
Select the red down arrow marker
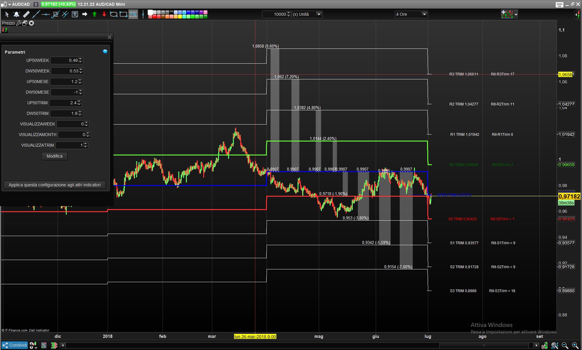click(104, 14)
